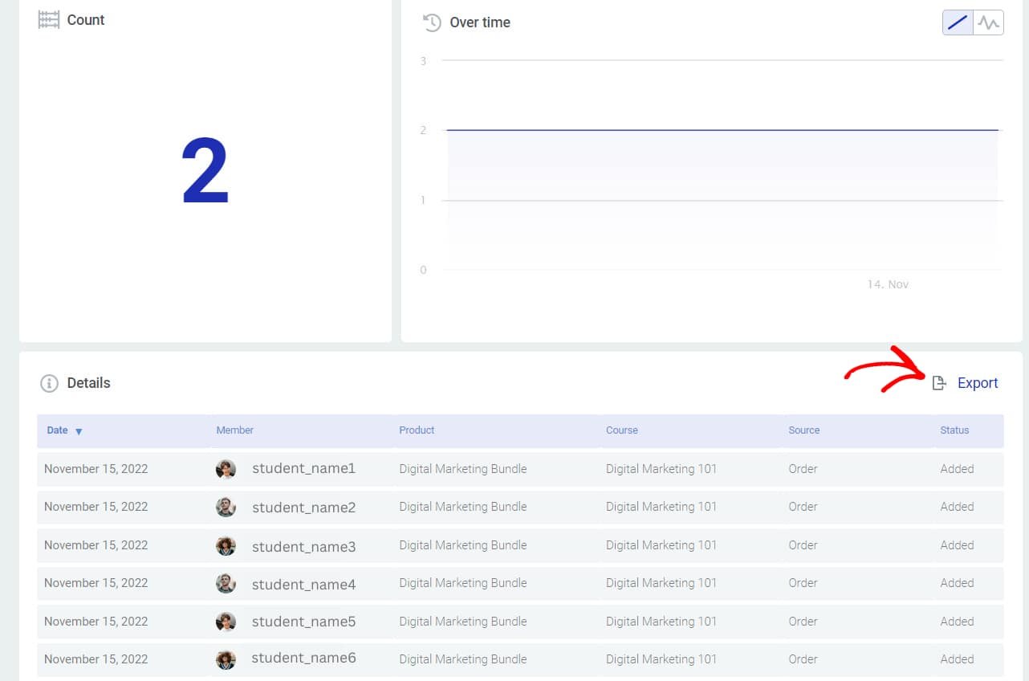Click the large count number 2
Viewport: 1029px width, 681px height.
coord(205,173)
